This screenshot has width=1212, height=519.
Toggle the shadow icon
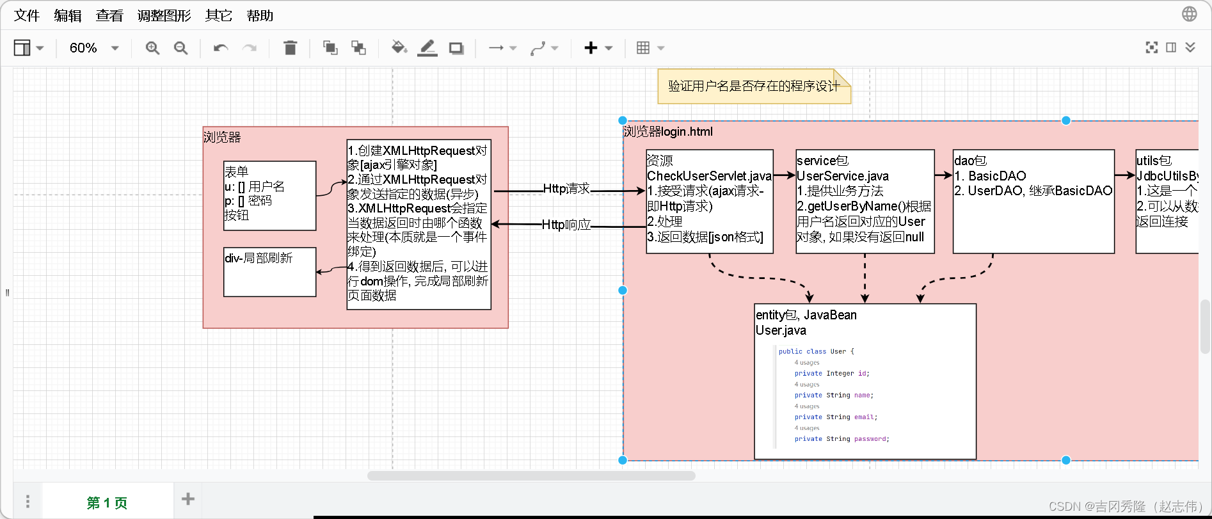click(x=456, y=48)
